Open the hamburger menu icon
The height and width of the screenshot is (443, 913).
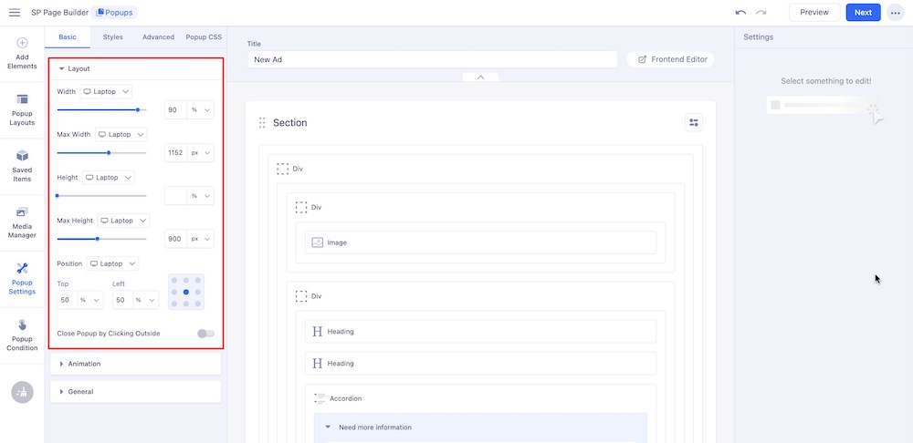pyautogui.click(x=15, y=12)
